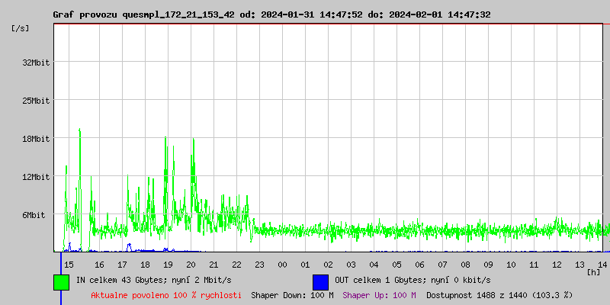Click the [h] hours unit label

[x=593, y=271]
